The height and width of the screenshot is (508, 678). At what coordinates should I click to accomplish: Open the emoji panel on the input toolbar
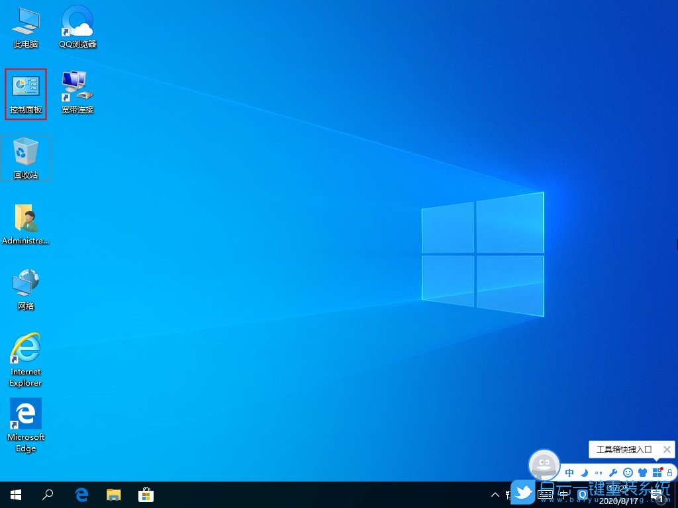pyautogui.click(x=628, y=472)
